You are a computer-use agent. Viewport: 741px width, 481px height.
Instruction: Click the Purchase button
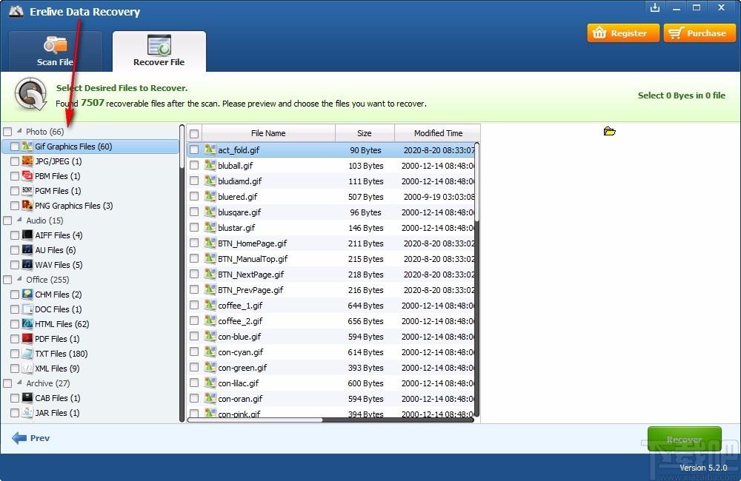click(x=700, y=33)
